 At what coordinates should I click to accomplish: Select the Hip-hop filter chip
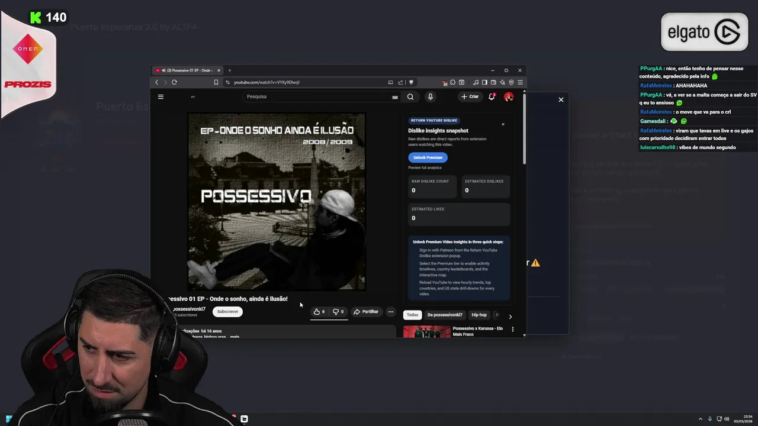click(x=479, y=315)
